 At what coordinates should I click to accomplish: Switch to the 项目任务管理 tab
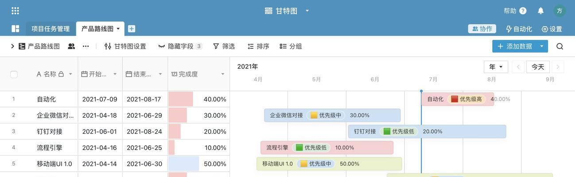[x=51, y=29]
